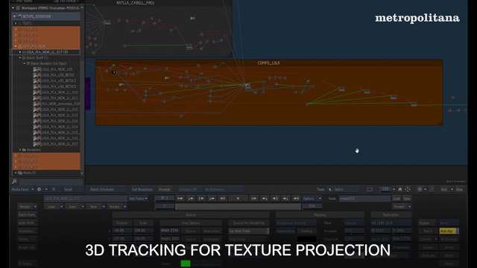Open the Options dropdown near transport
Screen dimensions: 477x268
tap(312, 199)
